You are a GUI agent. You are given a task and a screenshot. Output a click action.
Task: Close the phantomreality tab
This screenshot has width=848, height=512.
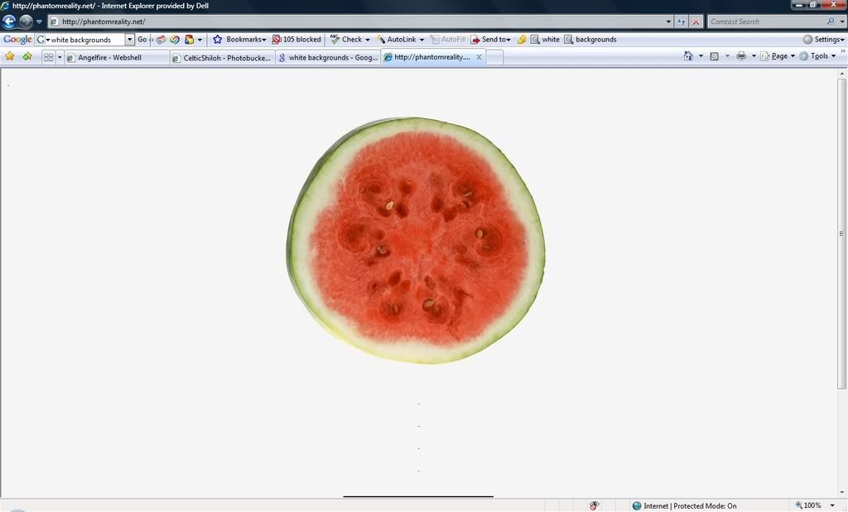tap(479, 57)
